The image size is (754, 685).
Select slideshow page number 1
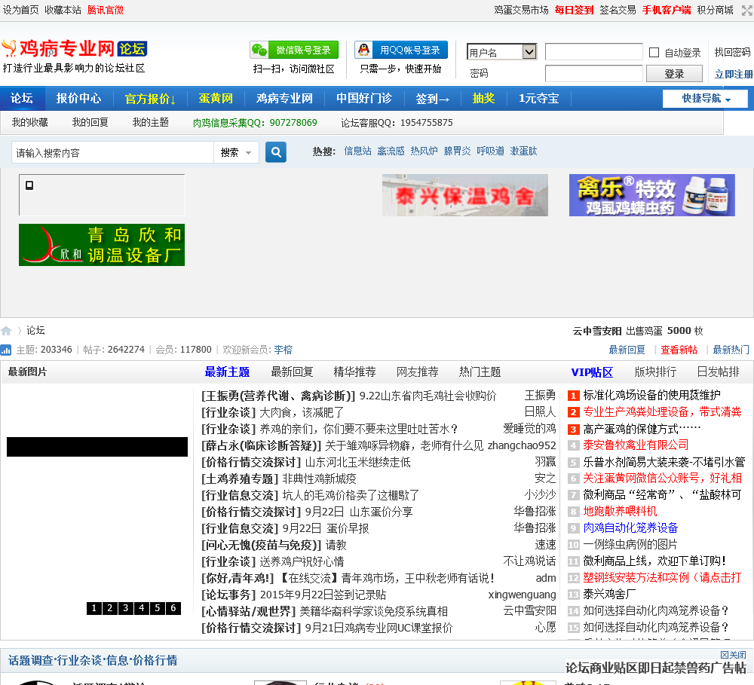point(93,608)
